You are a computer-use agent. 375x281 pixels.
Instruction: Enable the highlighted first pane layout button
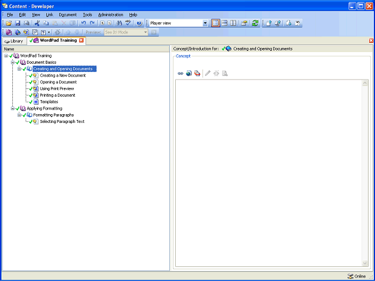(x=216, y=23)
